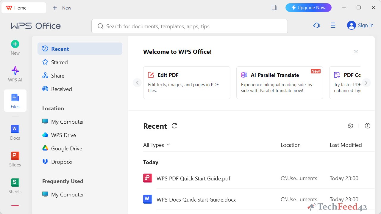Open Recent list settings gear
381x214 pixels.
[350, 126]
